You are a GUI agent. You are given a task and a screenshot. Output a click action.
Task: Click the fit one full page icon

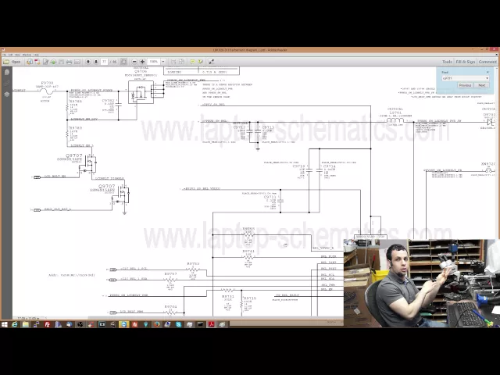pos(181,62)
